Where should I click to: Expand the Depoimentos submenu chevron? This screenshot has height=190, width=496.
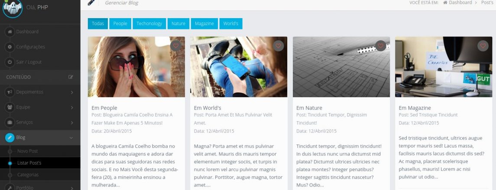72,92
